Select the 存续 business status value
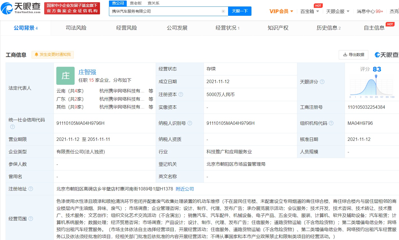Screen dimensions: 399x240 pyautogui.click(x=211, y=69)
